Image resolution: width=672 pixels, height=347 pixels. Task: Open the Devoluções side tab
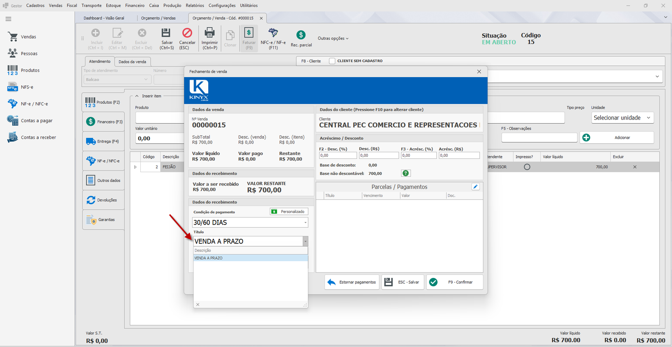(x=103, y=200)
